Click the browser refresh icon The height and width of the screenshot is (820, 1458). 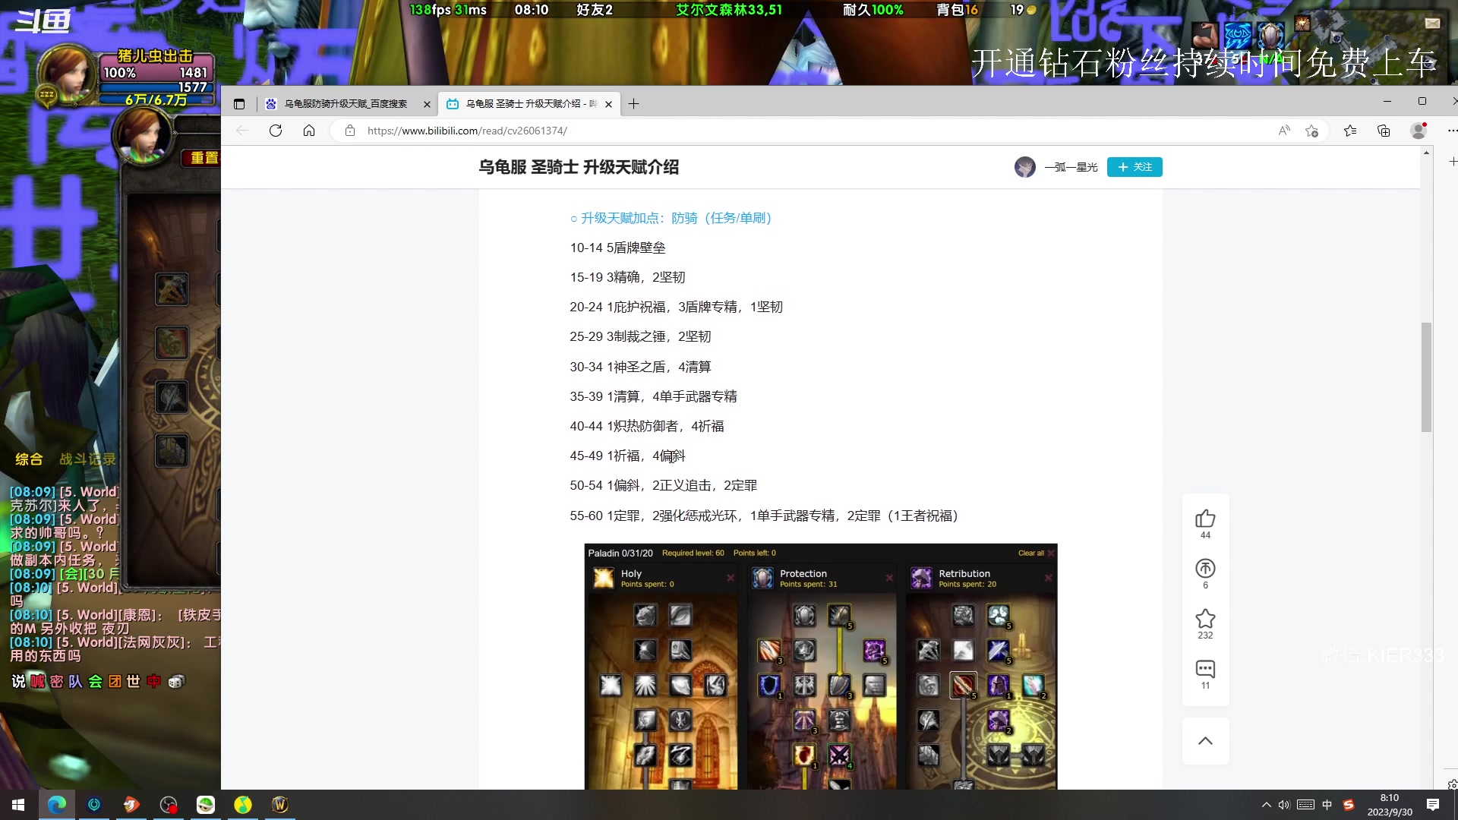point(276,131)
